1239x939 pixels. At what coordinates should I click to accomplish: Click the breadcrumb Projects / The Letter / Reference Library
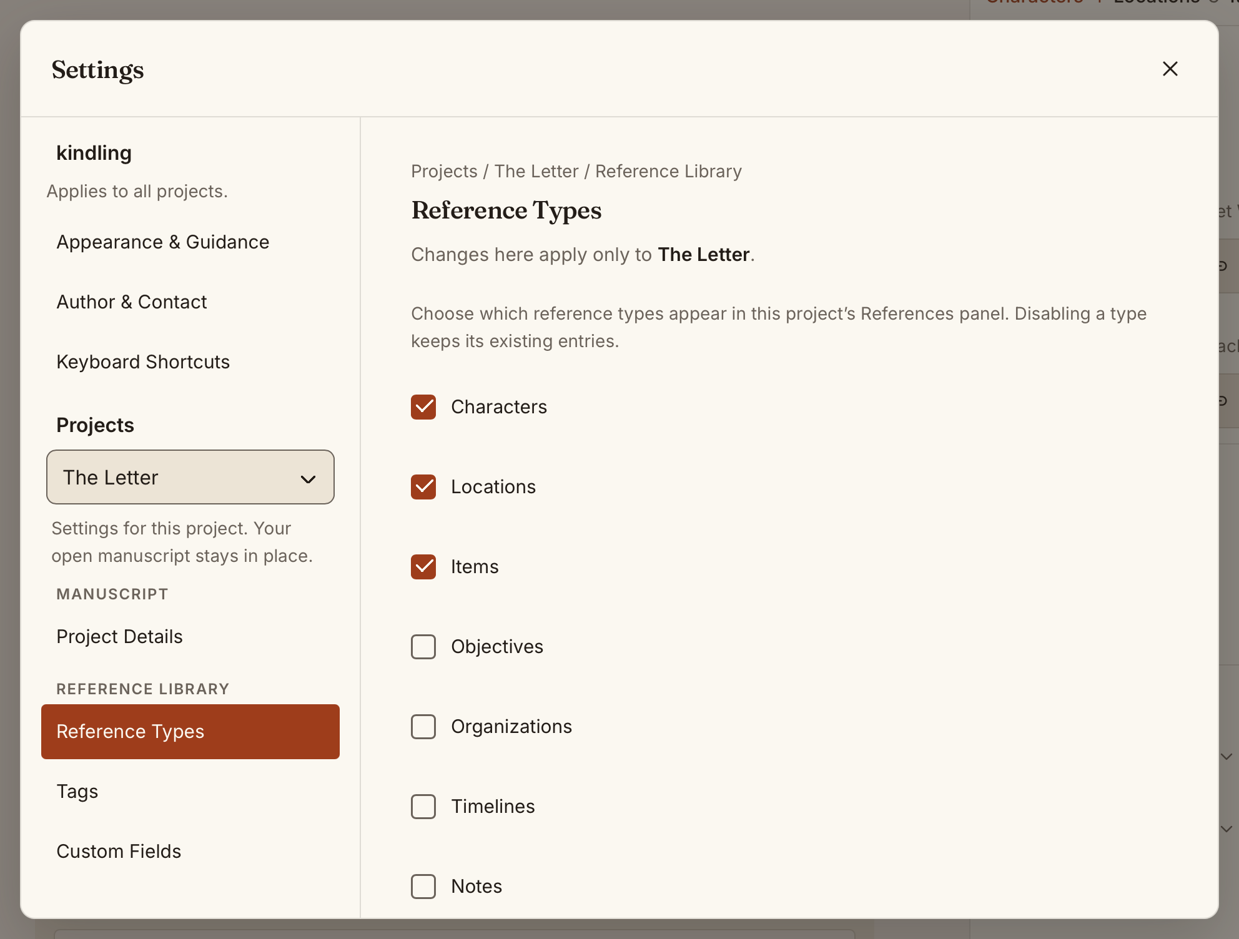point(576,171)
